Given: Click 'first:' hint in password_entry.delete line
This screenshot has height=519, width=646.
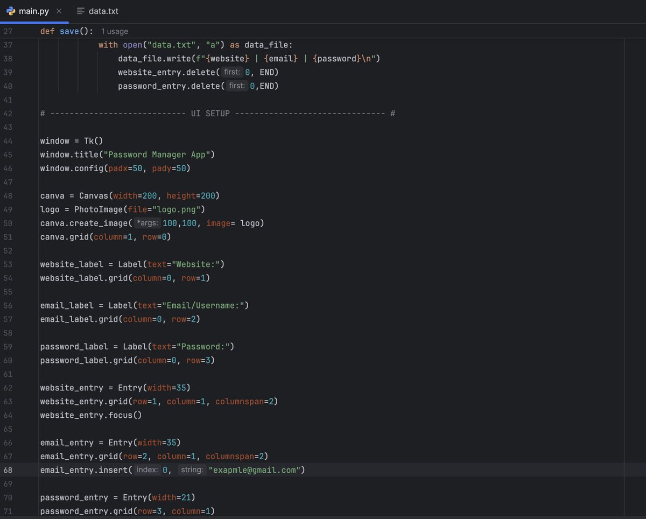Looking at the screenshot, I should [237, 86].
